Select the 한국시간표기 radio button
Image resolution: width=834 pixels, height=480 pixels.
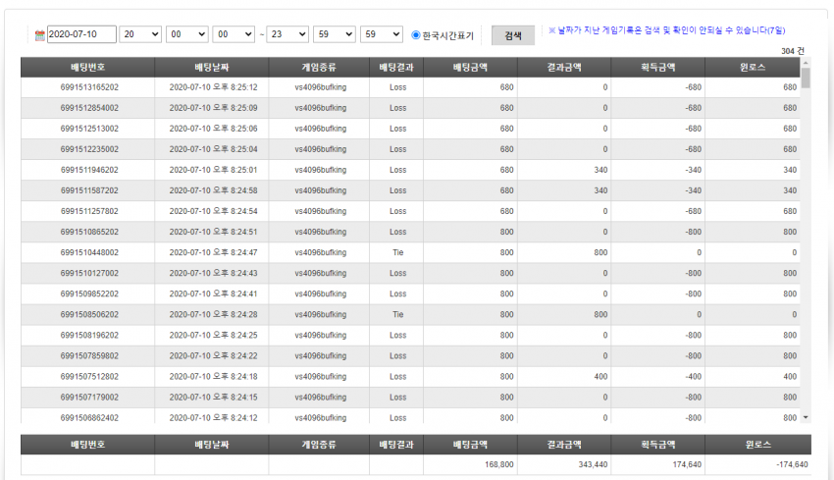[x=416, y=35]
